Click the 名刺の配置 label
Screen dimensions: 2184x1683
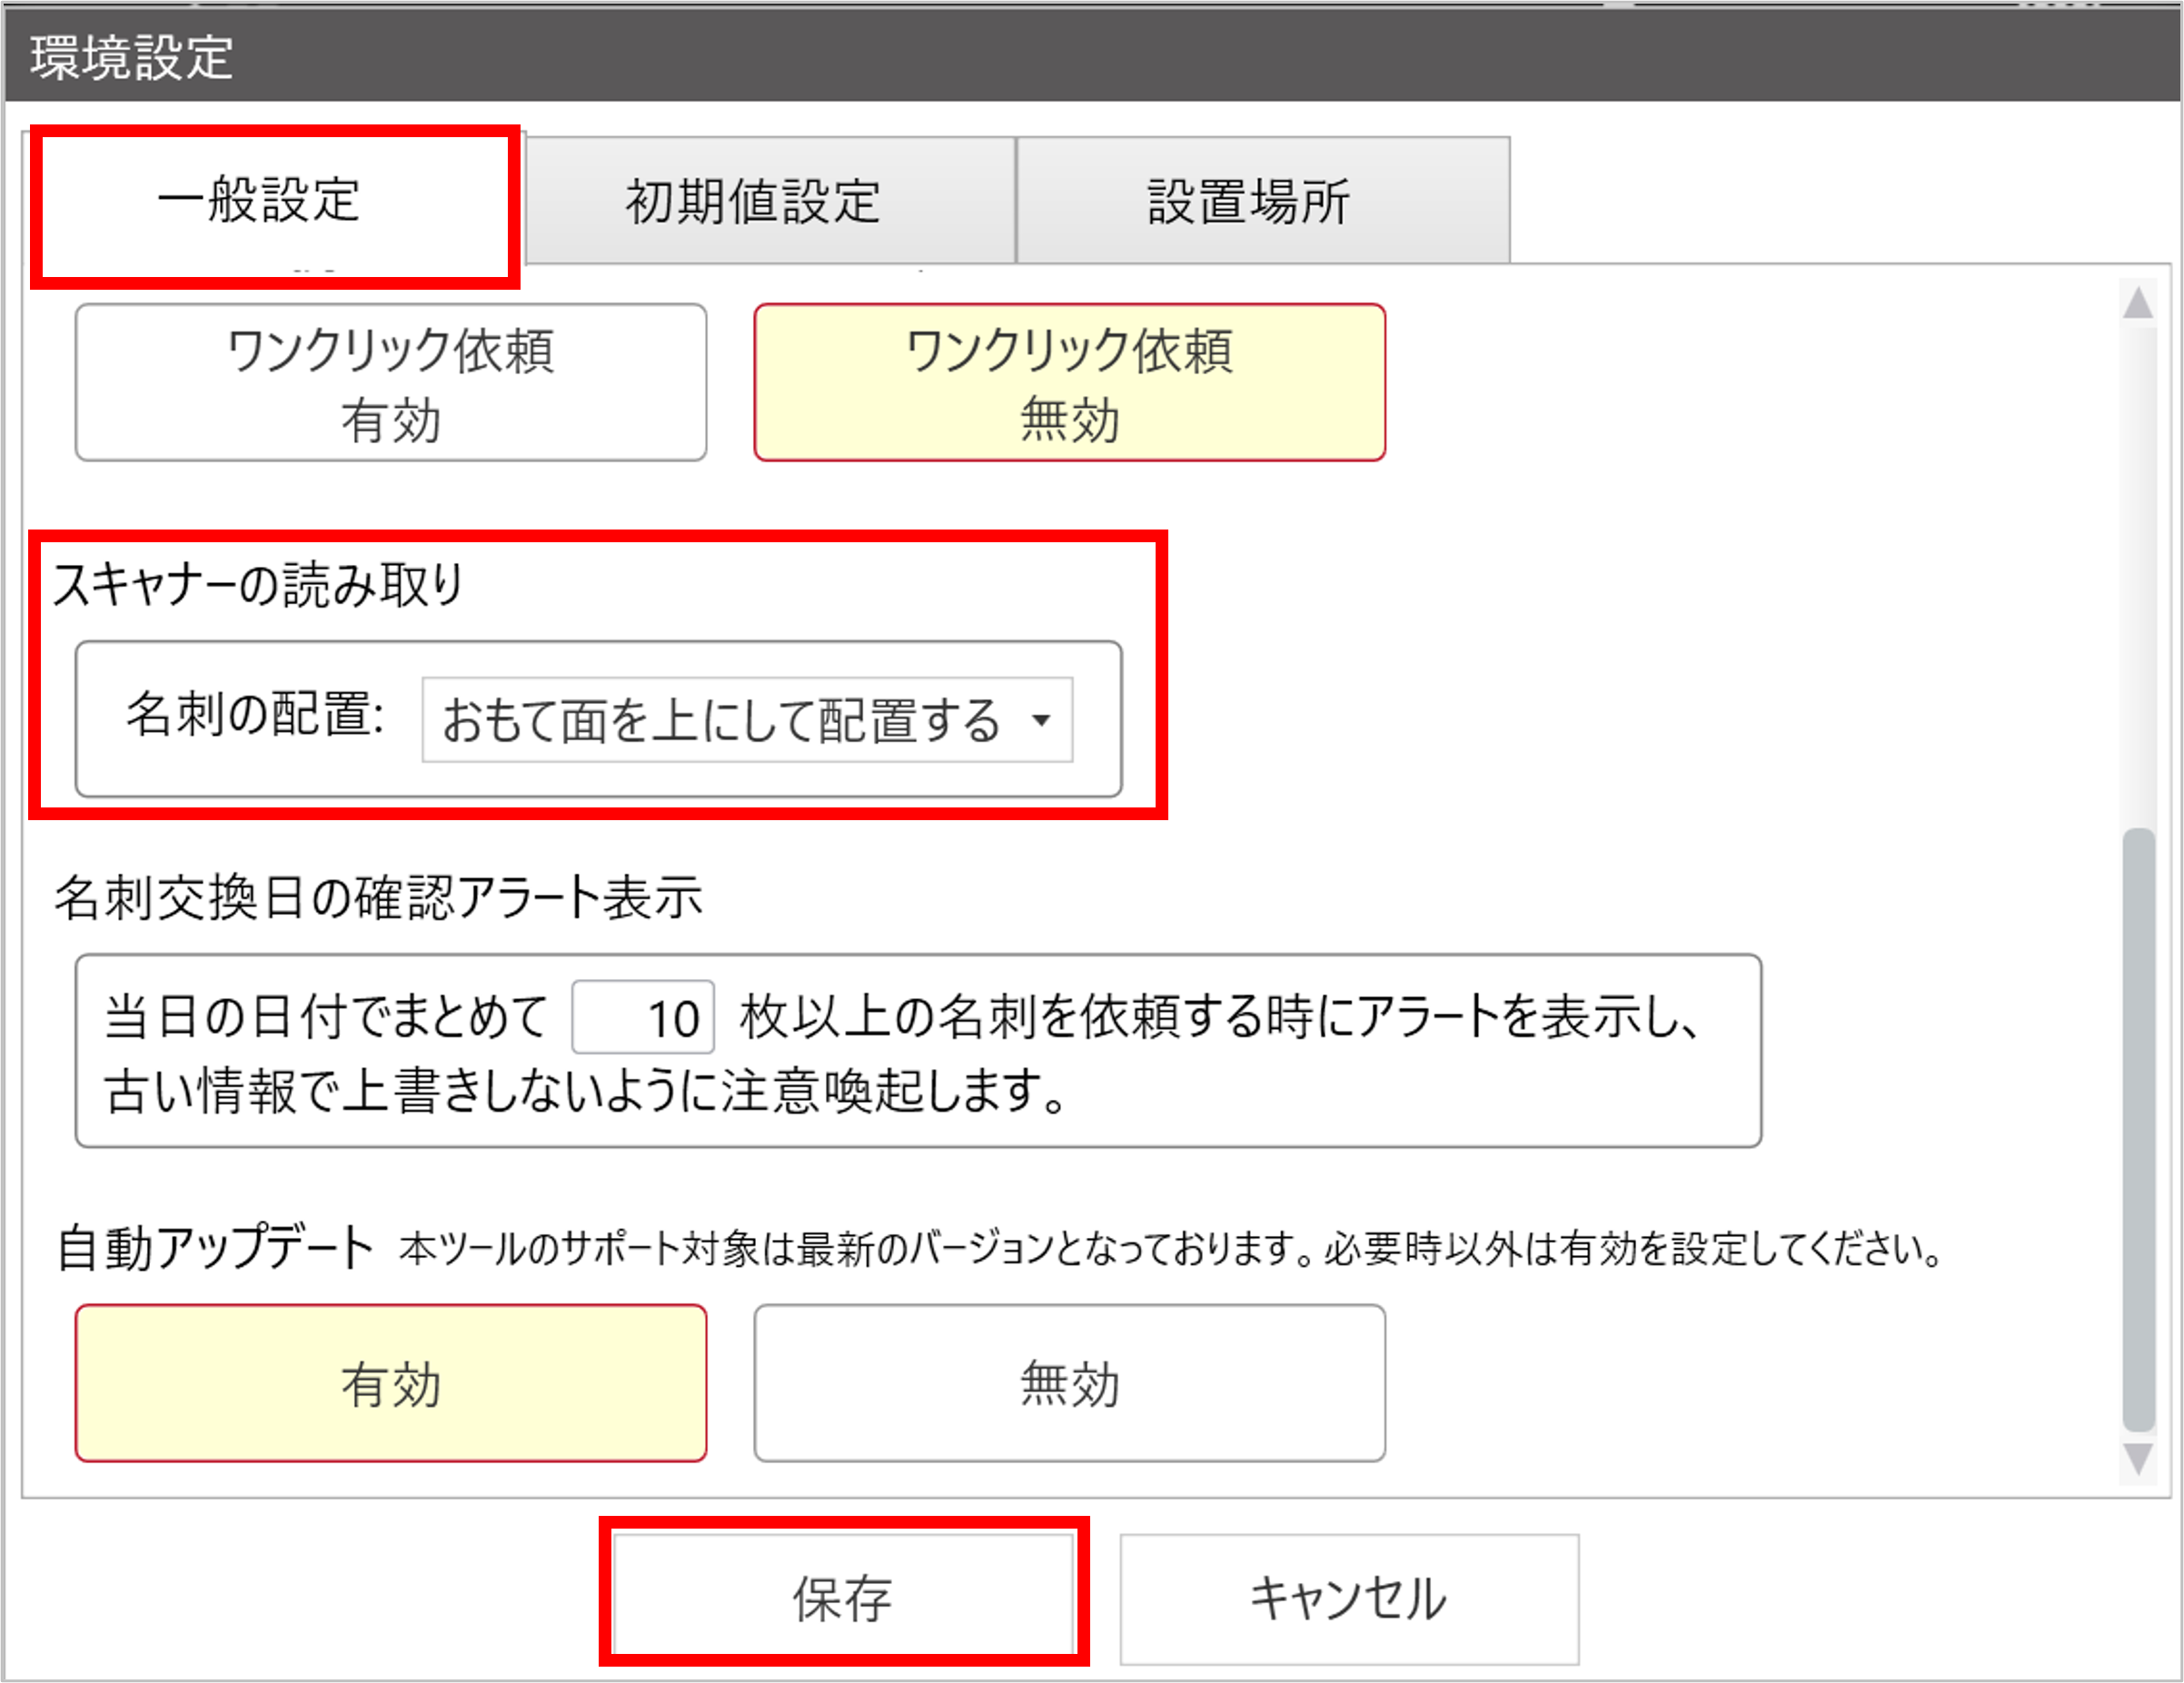tap(254, 715)
